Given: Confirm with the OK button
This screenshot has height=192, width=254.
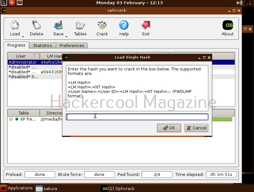Looking at the screenshot, I should click(169, 128).
